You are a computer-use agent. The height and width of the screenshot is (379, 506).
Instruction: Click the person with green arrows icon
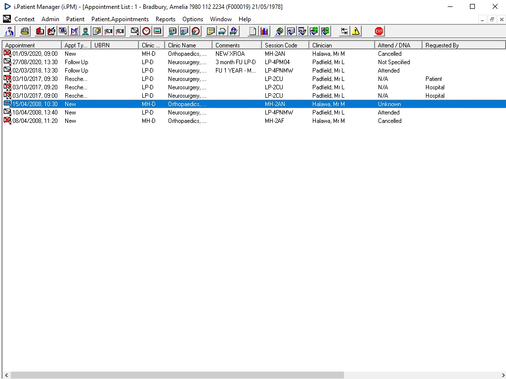[325, 31]
